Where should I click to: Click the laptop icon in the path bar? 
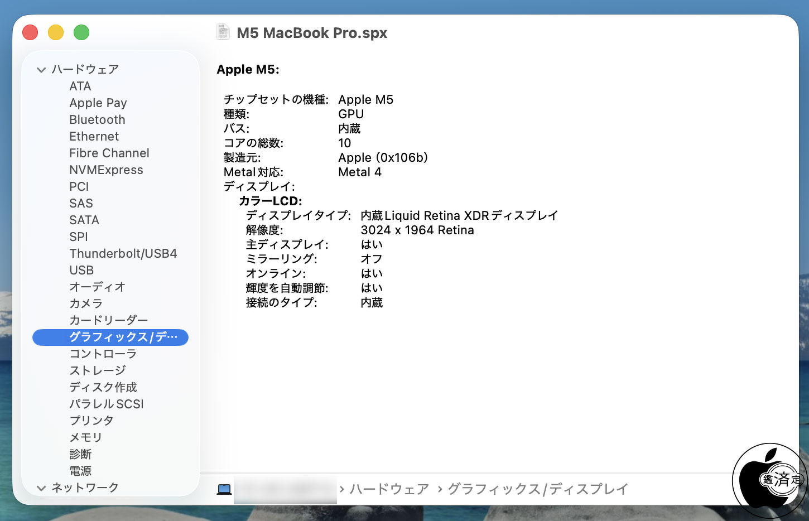pos(224,490)
